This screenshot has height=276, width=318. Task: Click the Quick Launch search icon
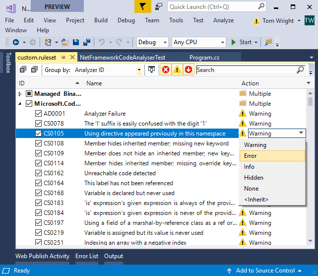[261, 6]
